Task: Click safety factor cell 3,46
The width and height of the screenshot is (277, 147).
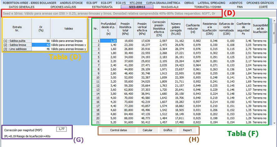Action: click(x=244, y=41)
